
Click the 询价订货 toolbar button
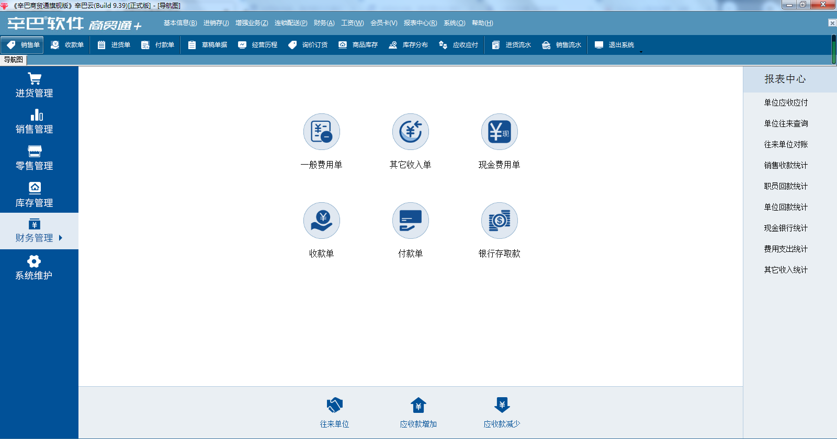tap(308, 45)
